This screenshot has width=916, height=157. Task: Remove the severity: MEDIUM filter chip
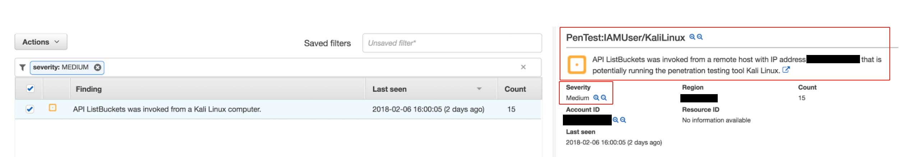(x=97, y=68)
